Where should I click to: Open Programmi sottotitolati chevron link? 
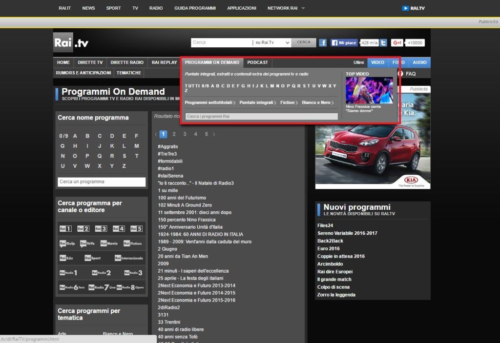(x=210, y=102)
